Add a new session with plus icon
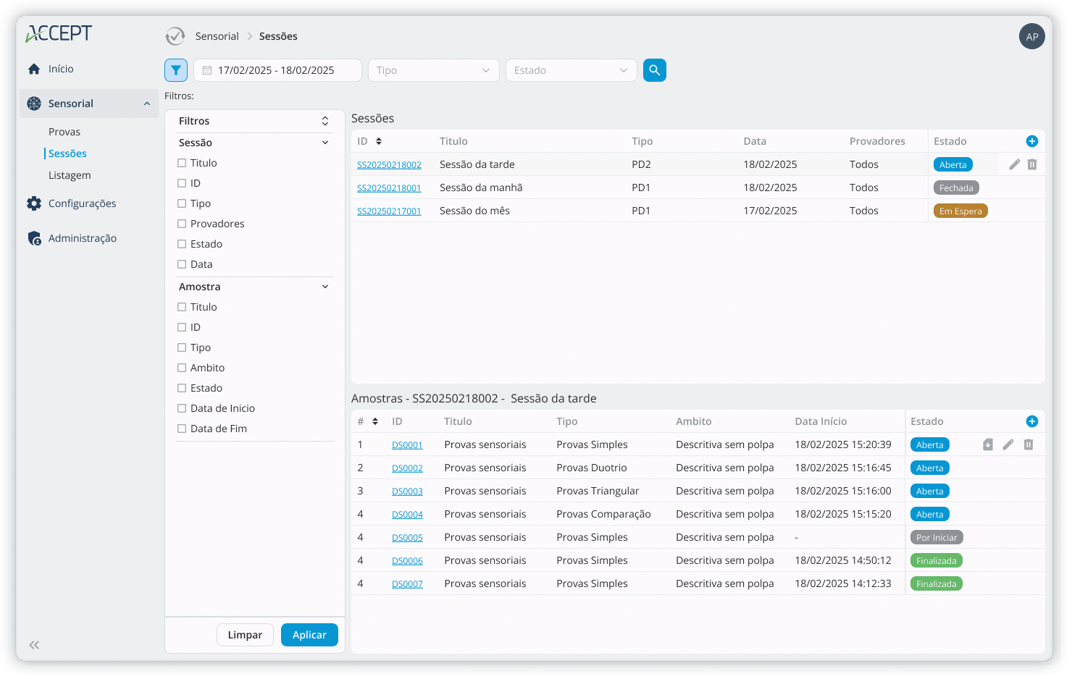Screen dimensions: 1072x679 (1031, 141)
